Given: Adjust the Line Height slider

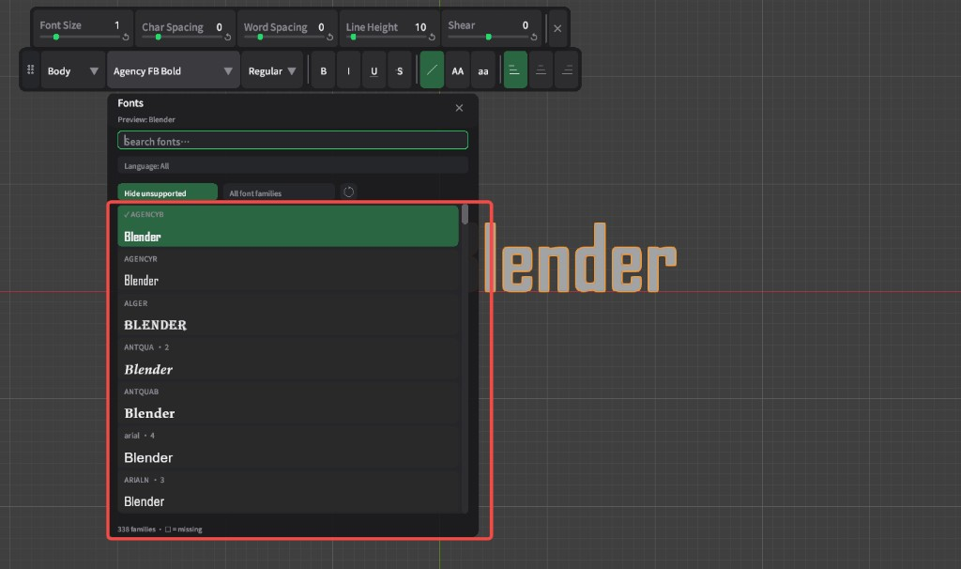Looking at the screenshot, I should tap(386, 37).
